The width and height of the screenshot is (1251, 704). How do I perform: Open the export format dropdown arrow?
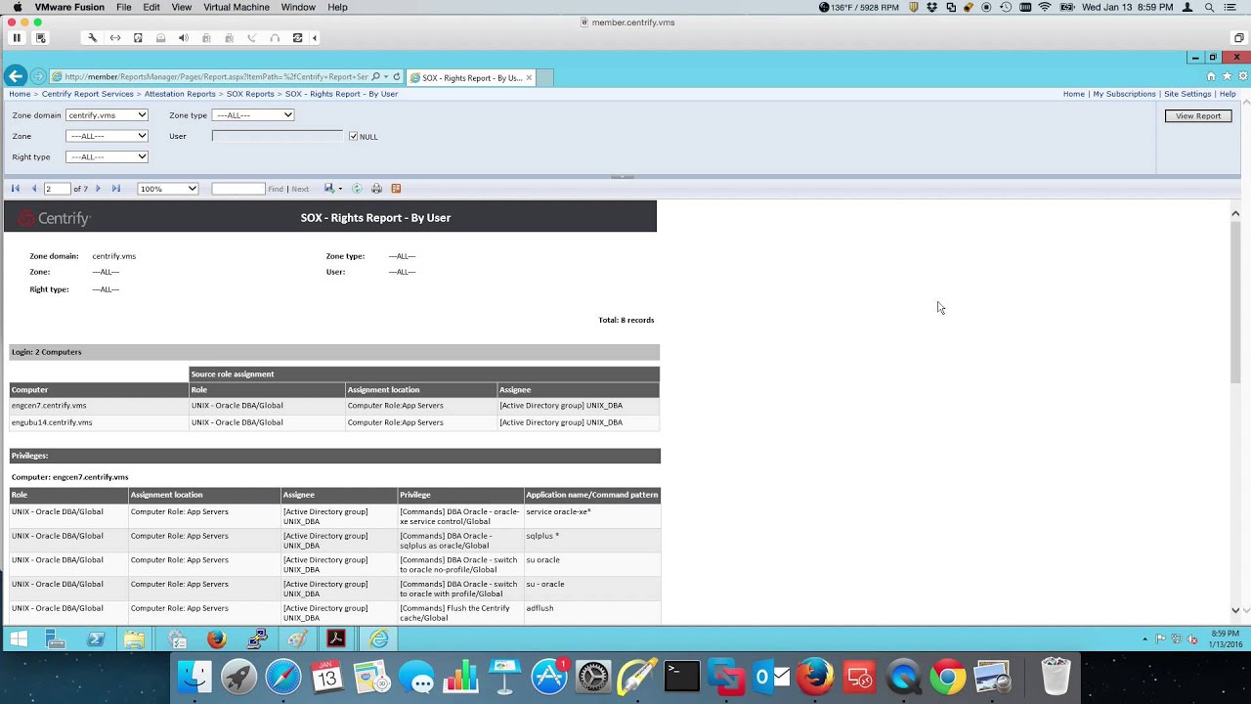(340, 189)
